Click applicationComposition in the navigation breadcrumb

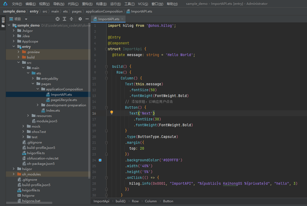104,11
